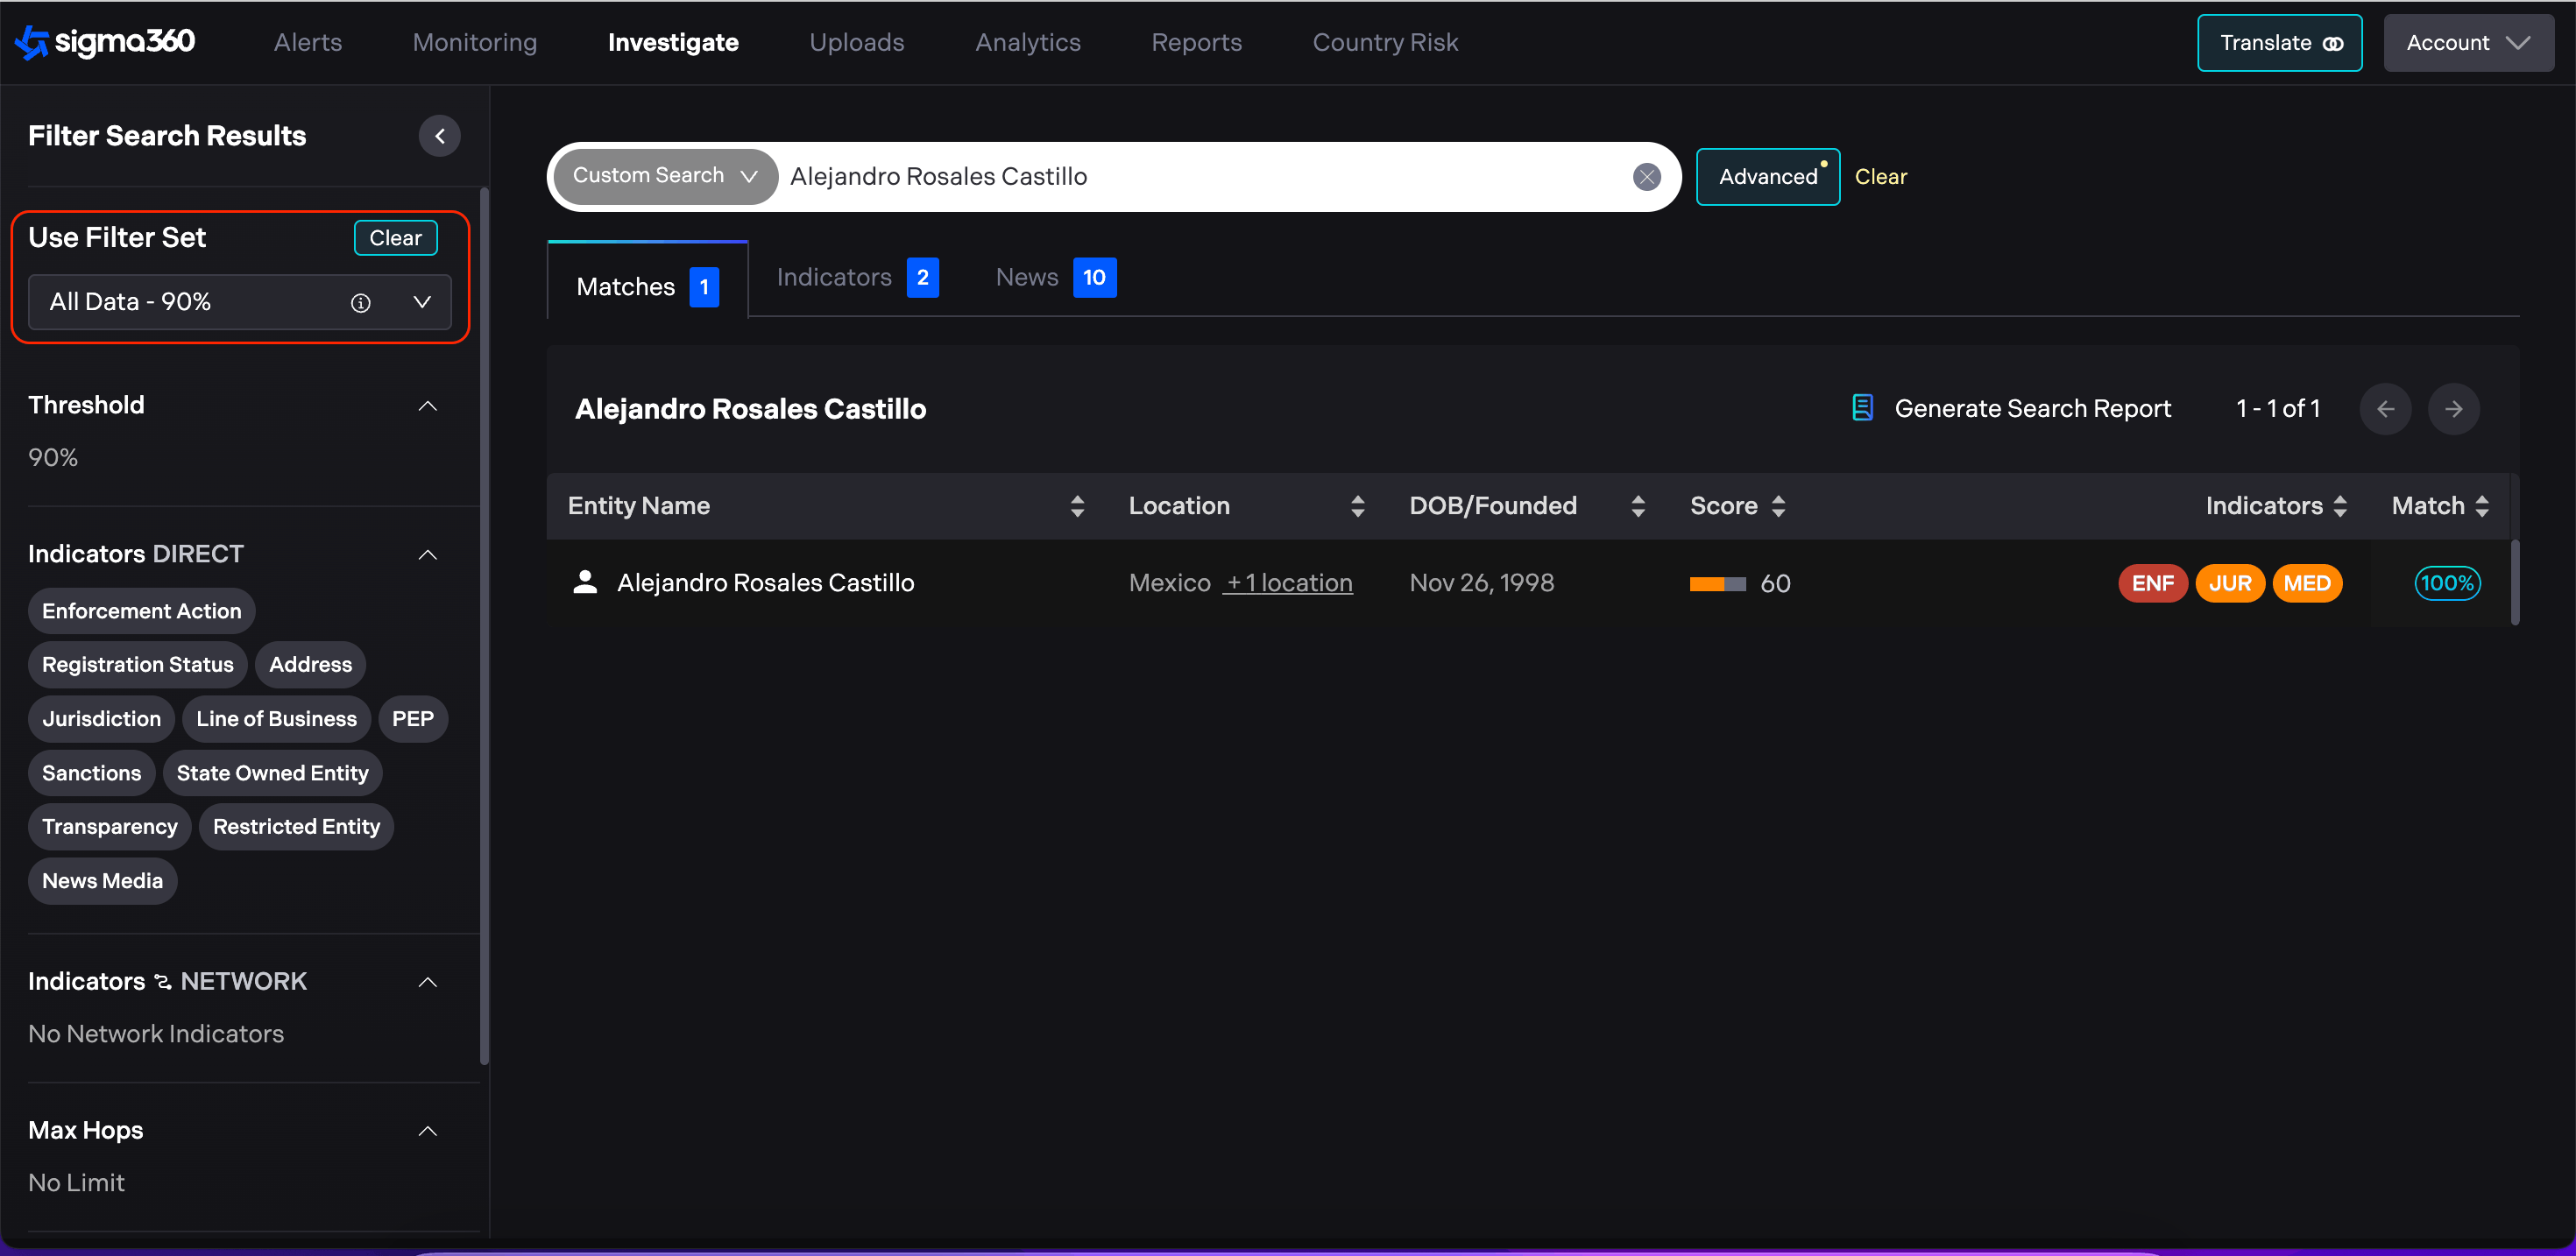The height and width of the screenshot is (1256, 2576).
Task: Click the 100% match badge
Action: point(2446,583)
